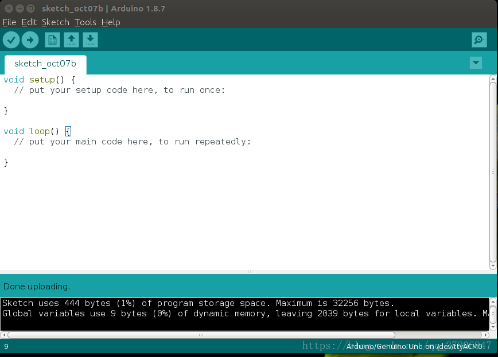Viewport: 498px width, 357px height.
Task: Click the Verify checkmark icon
Action: coord(11,40)
